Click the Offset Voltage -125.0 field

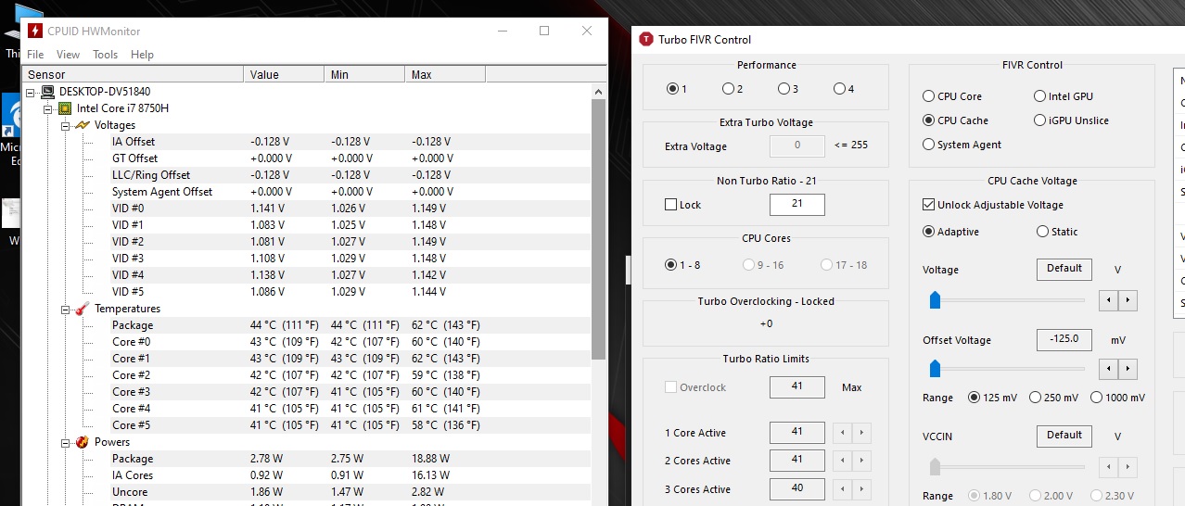[1064, 339]
